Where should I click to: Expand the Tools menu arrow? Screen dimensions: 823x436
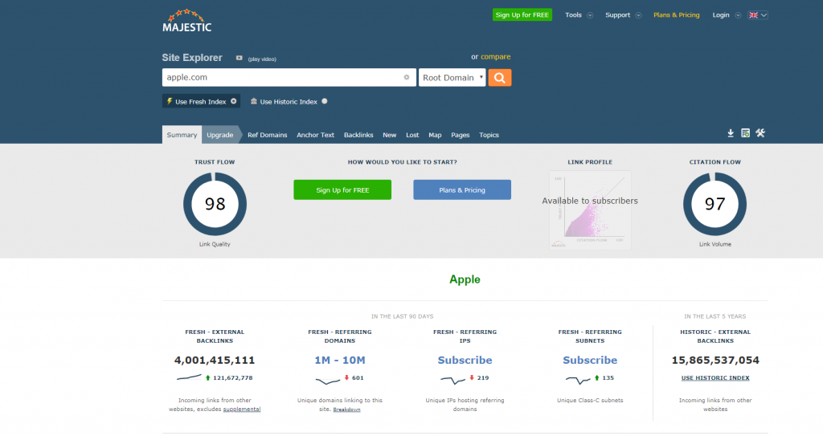[590, 15]
